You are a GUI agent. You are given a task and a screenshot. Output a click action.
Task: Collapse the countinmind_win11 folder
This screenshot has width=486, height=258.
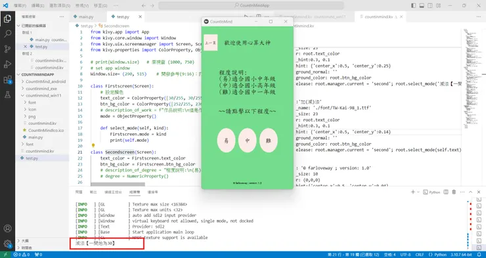tap(44, 95)
